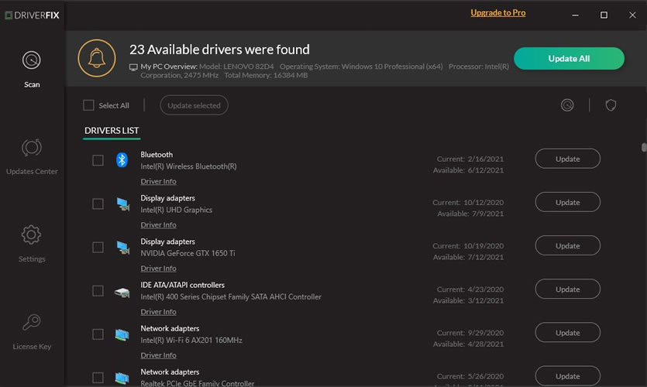Open Driver Info for Intel UHD Graphics

tap(158, 225)
